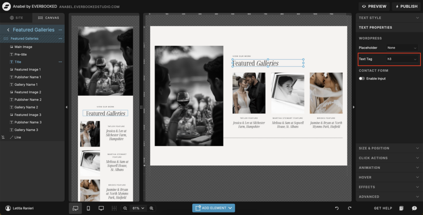Screen dimensions: 423x215
Task: Click the Letitia Ranieri account name
Action: coord(23,208)
